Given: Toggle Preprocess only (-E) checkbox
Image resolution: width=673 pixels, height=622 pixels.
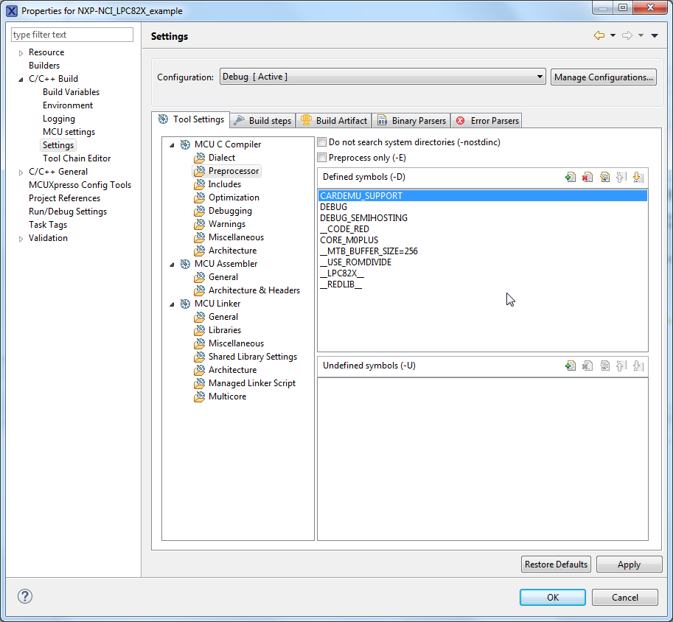Looking at the screenshot, I should (x=322, y=158).
